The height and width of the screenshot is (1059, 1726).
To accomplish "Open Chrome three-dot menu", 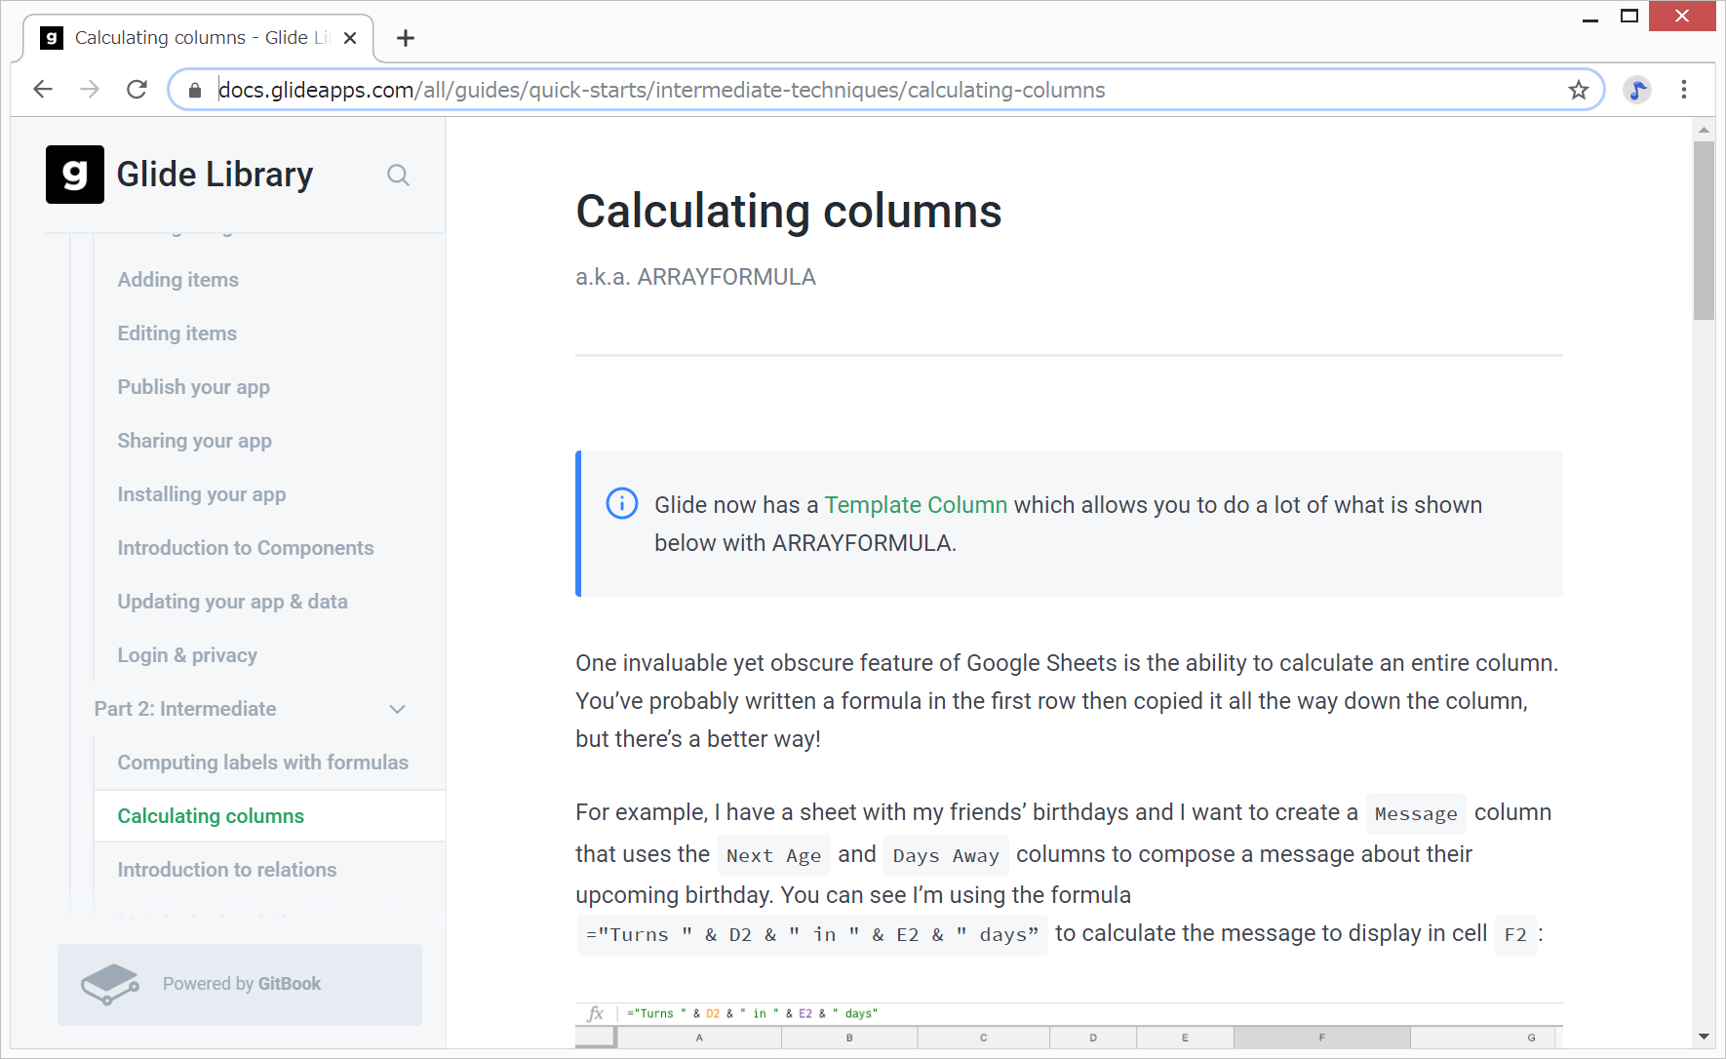I will (1684, 90).
